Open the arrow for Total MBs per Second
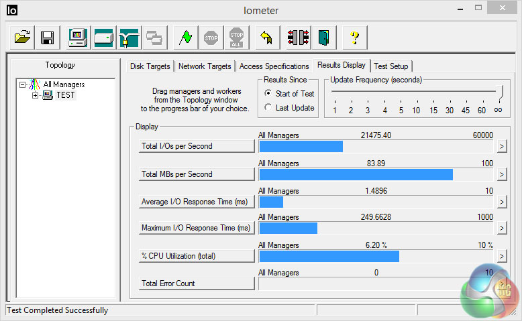The width and height of the screenshot is (522, 321). point(502,174)
